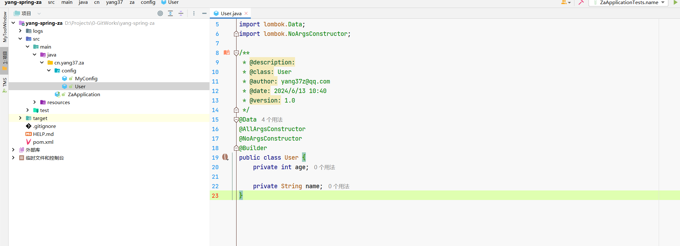Click the '4 个用法' usages hint
The width and height of the screenshot is (680, 246).
click(272, 120)
